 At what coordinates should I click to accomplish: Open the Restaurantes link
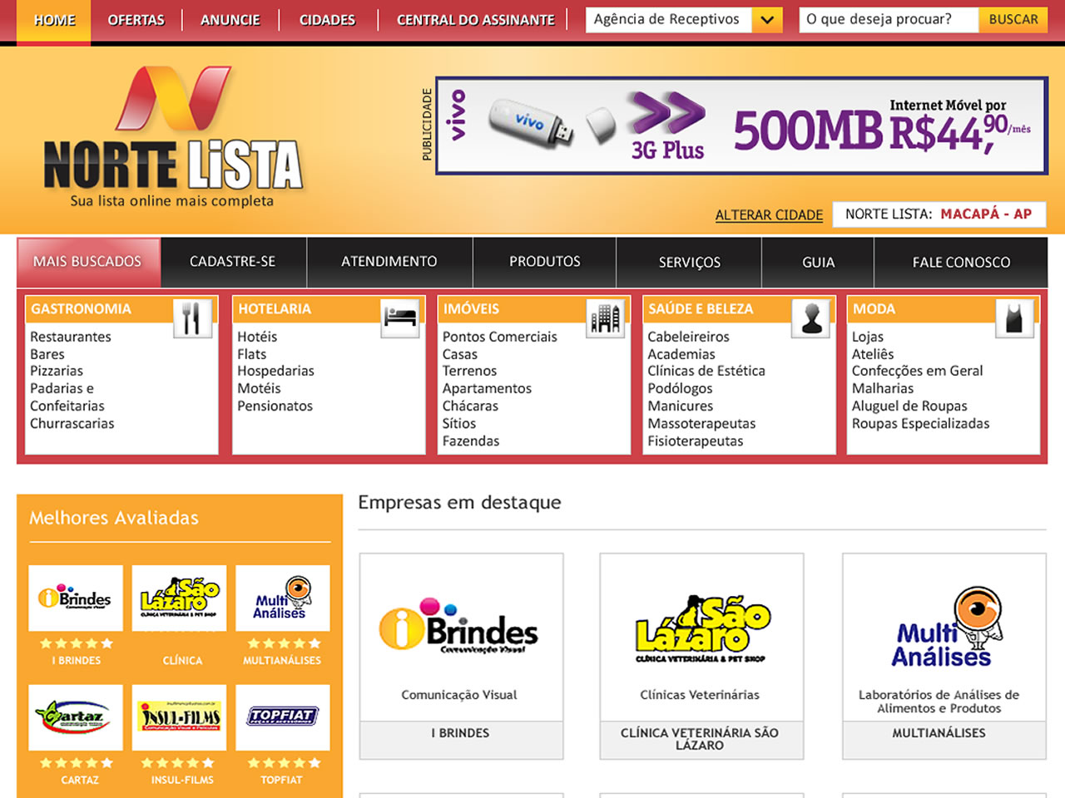(71, 337)
